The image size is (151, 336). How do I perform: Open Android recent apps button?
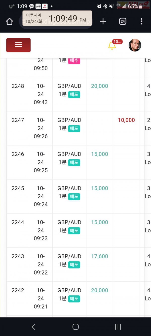coord(118,327)
